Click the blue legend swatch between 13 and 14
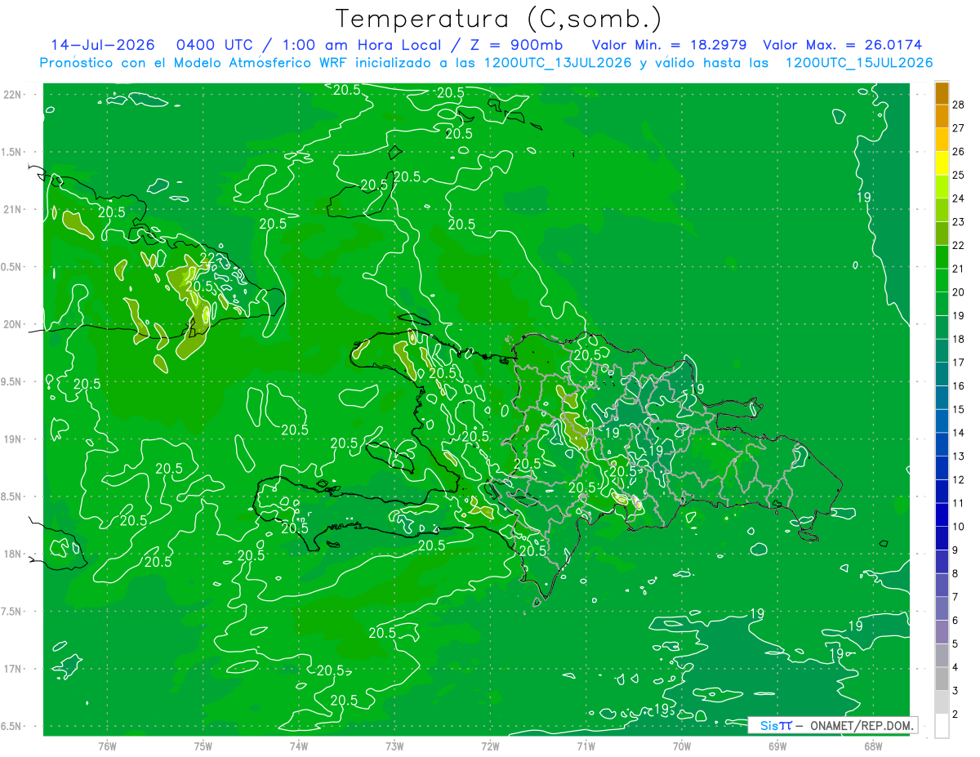This screenshot has width=980, height=757. (x=942, y=444)
